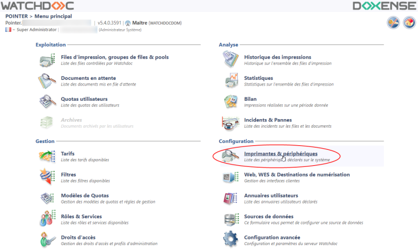
Task: Click the Documents en attente icon
Action: tap(47, 81)
